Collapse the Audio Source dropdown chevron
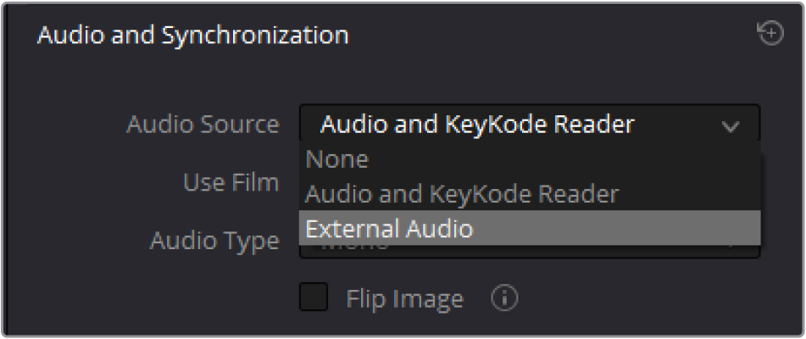This screenshot has width=806, height=339. pyautogui.click(x=731, y=125)
